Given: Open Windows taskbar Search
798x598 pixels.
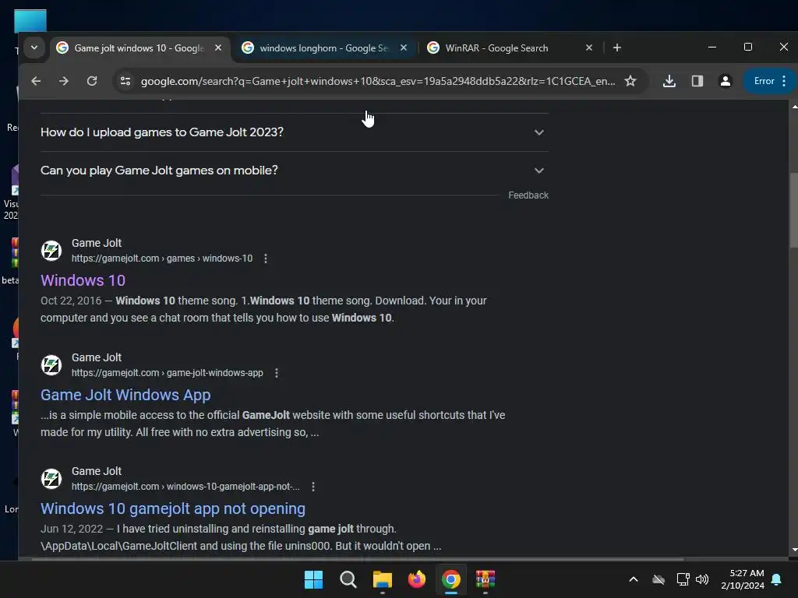Looking at the screenshot, I should coord(348,579).
